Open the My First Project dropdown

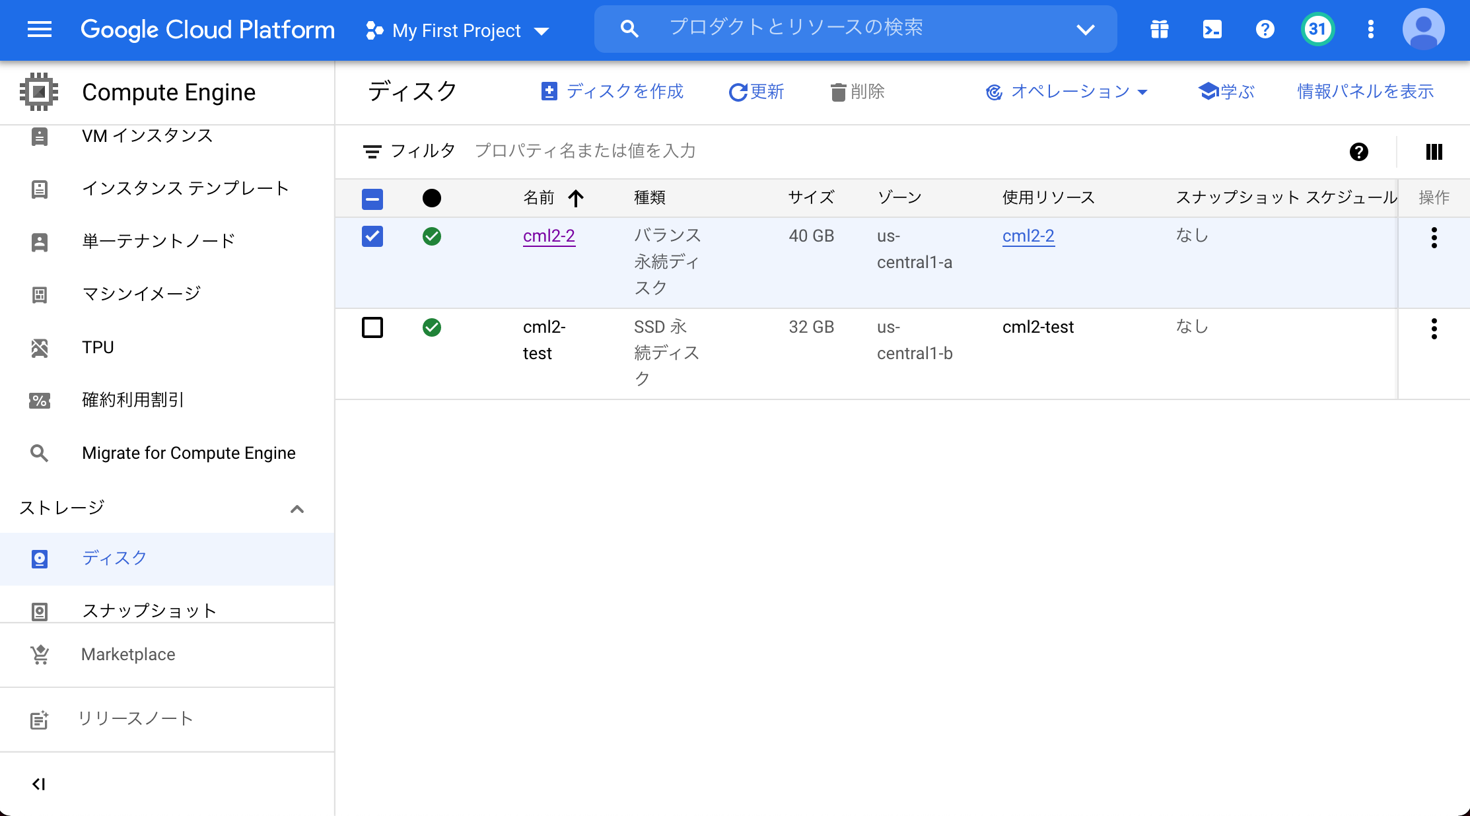(458, 30)
